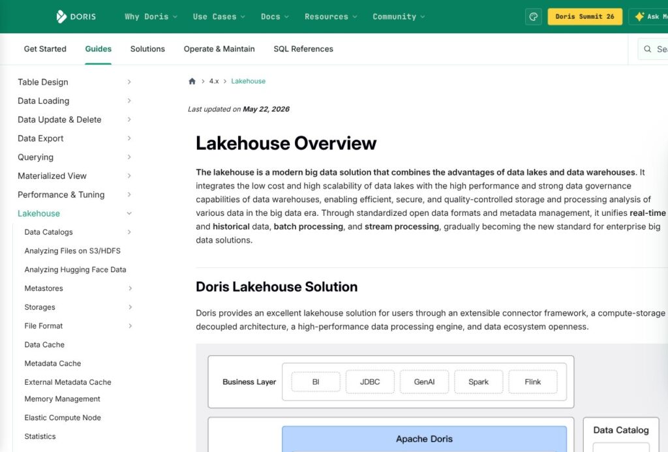
Task: Click the Doris logo
Action: pos(76,16)
